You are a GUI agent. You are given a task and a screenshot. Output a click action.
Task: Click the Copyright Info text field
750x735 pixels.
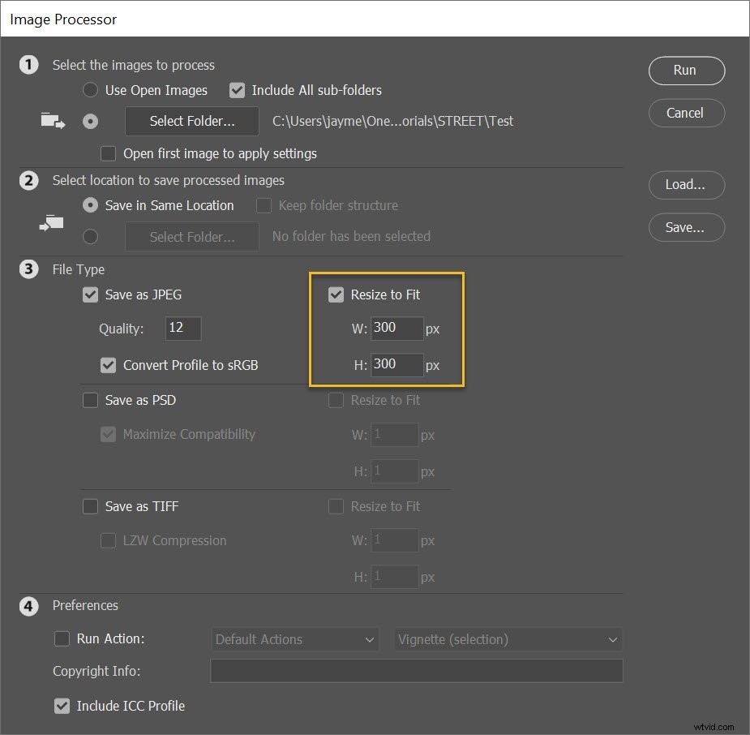(416, 671)
